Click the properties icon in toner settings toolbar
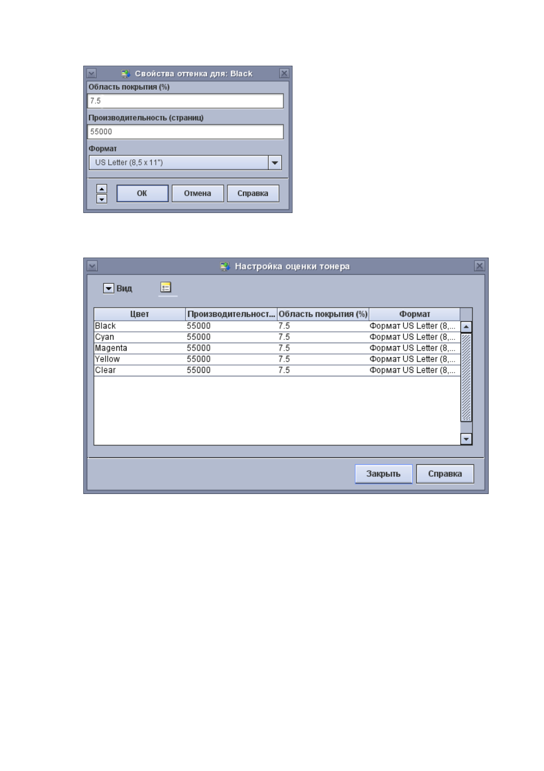 click(x=165, y=287)
